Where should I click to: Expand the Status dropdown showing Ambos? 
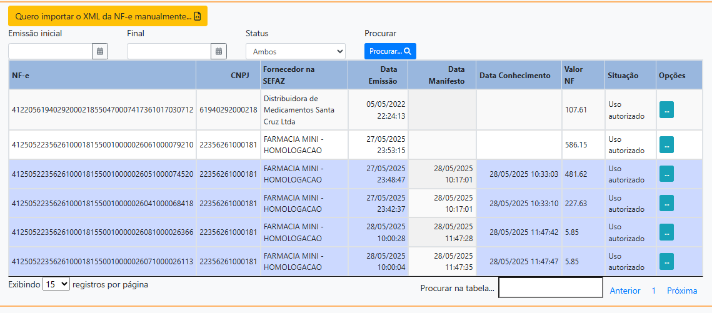tap(295, 51)
